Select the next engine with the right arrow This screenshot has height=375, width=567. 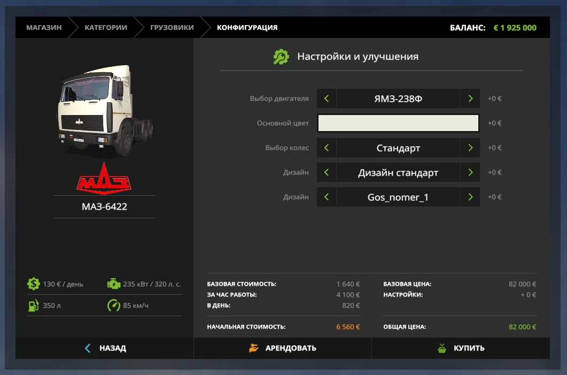click(x=470, y=98)
